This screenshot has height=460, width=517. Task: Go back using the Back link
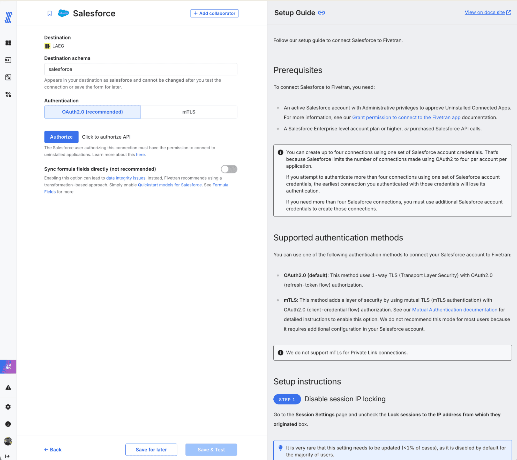53,450
